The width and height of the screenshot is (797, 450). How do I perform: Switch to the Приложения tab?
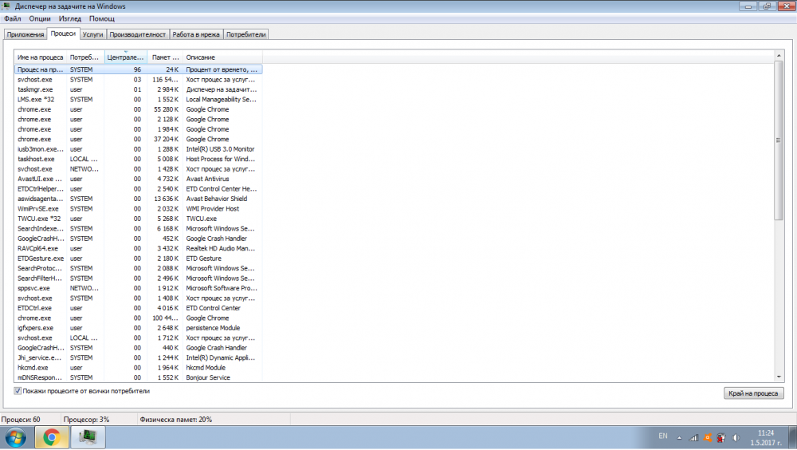pos(26,34)
